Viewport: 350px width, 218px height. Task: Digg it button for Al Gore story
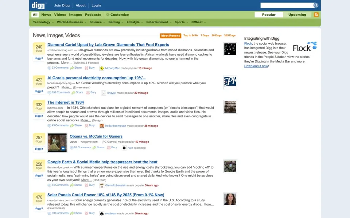39,91
